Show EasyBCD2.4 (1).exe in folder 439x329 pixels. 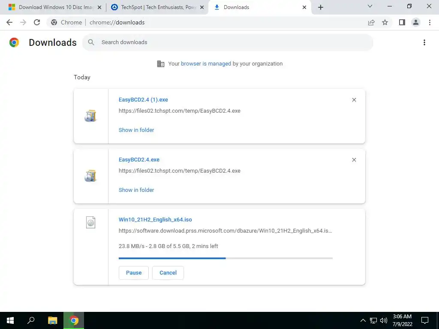(136, 130)
